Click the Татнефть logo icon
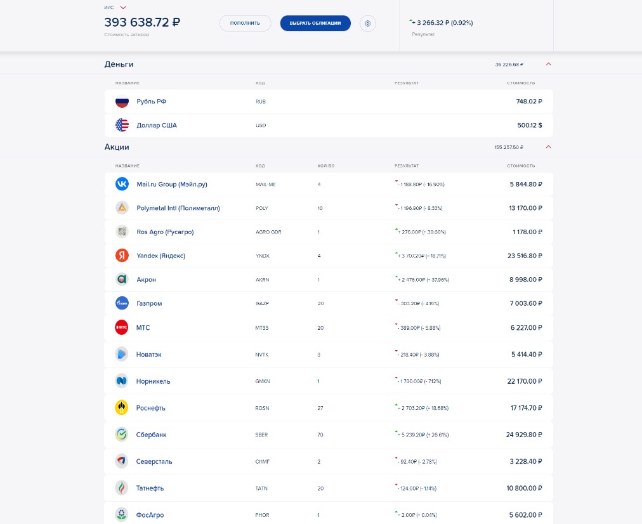This screenshot has width=642, height=524. pos(122,488)
